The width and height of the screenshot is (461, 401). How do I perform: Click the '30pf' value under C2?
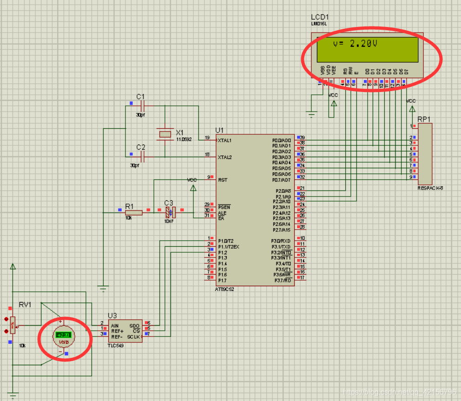(134, 165)
